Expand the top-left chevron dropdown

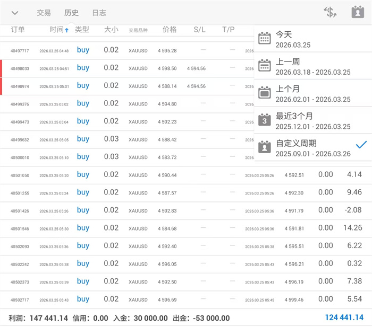pos(15,13)
